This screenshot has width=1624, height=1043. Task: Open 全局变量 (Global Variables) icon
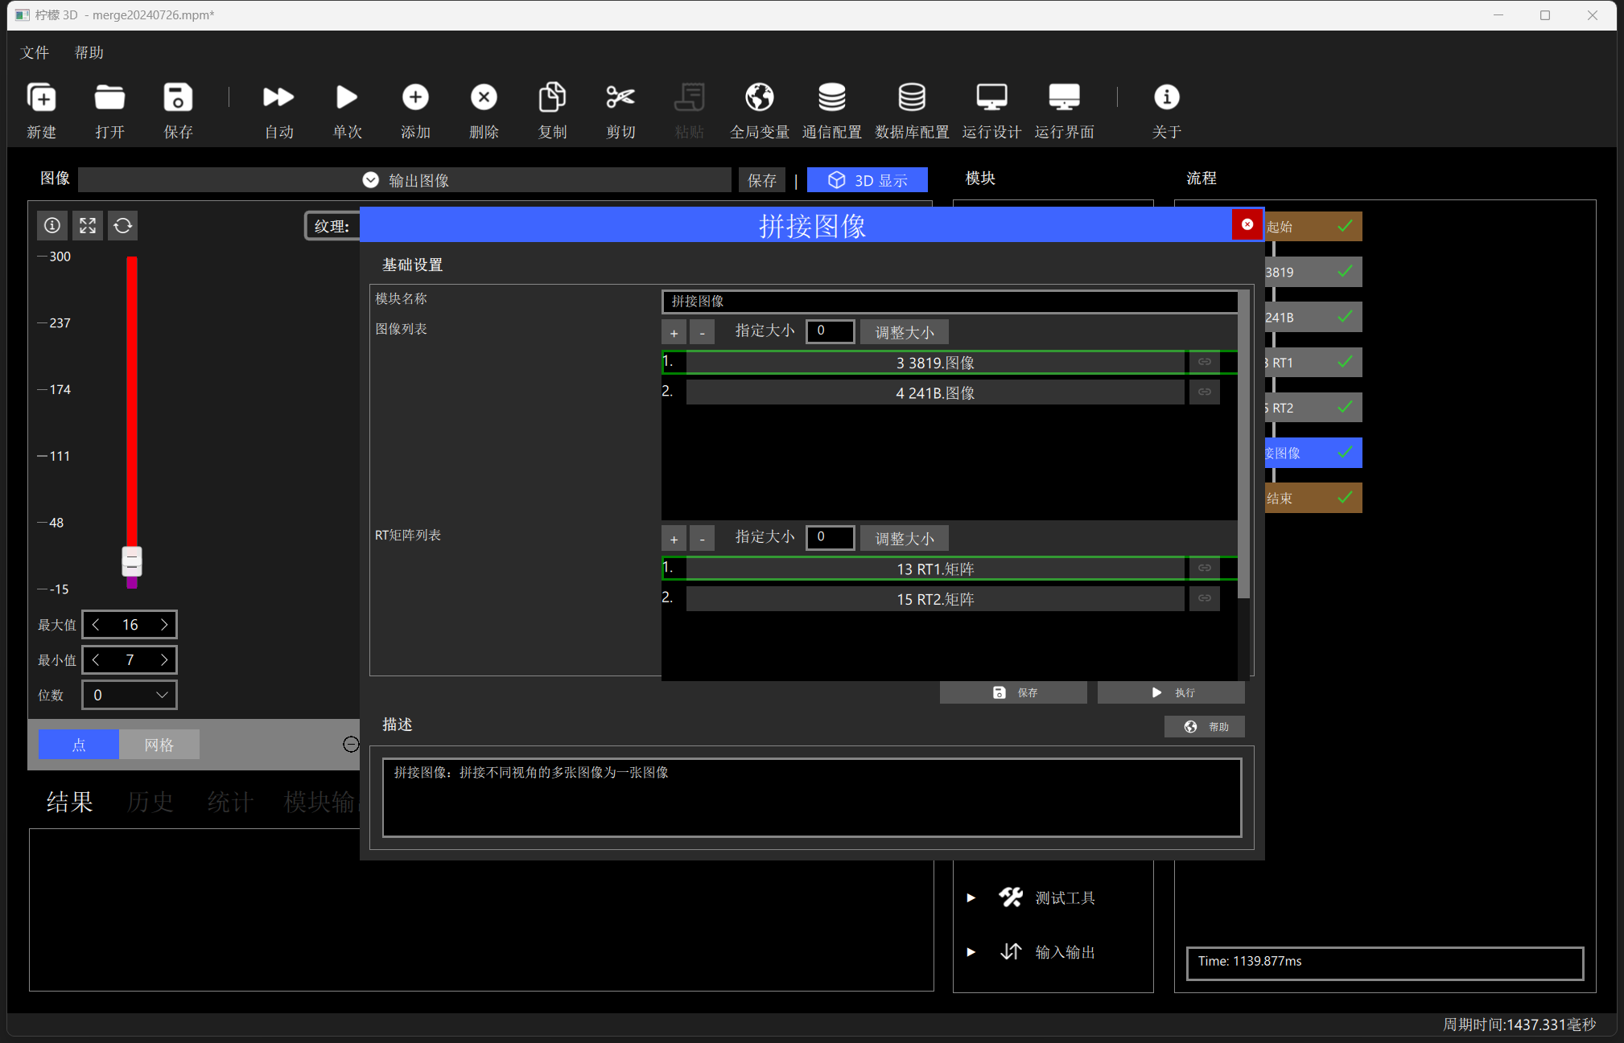(x=759, y=98)
